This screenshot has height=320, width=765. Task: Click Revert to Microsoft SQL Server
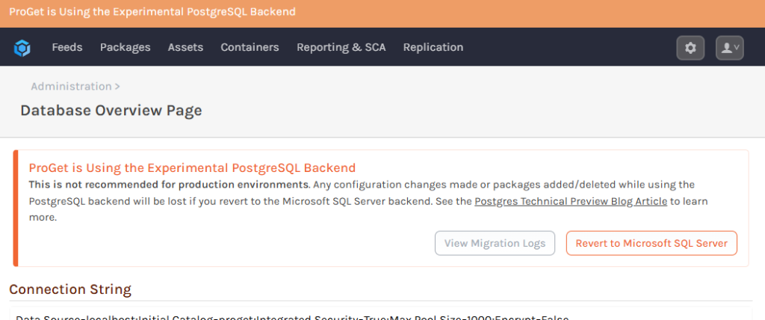[x=651, y=243]
